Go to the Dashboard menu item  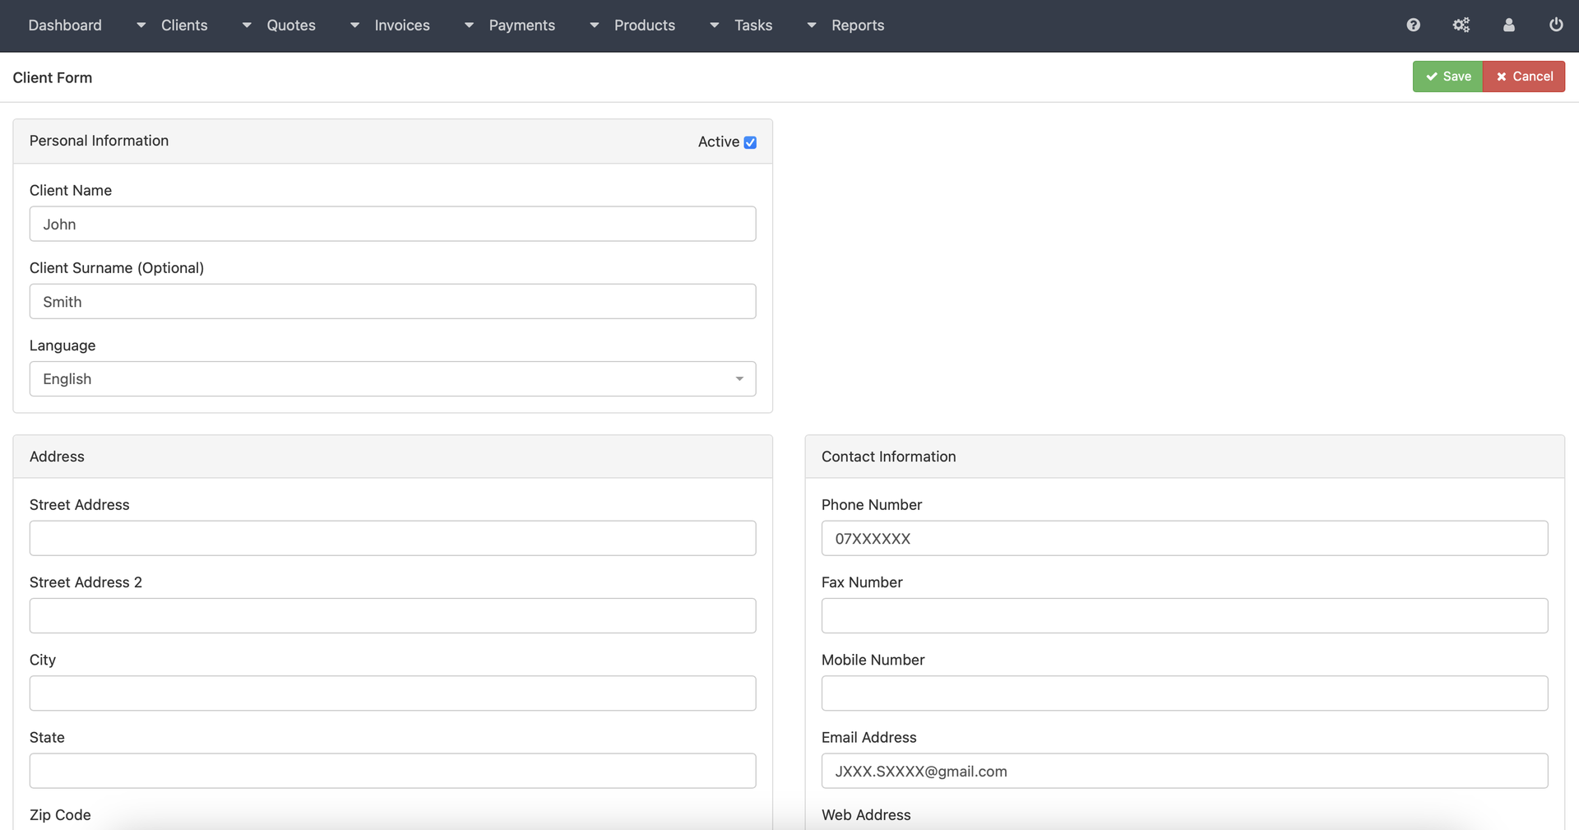(65, 26)
